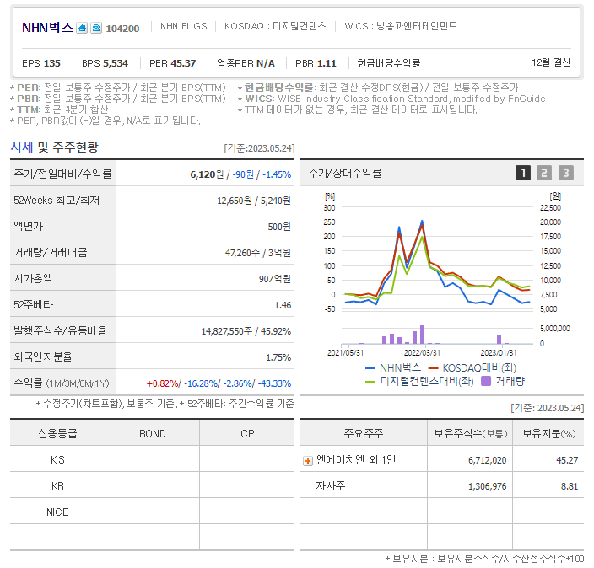Click the NHN벅스 company name
Viewport: 594px width, 568px height.
48,28
